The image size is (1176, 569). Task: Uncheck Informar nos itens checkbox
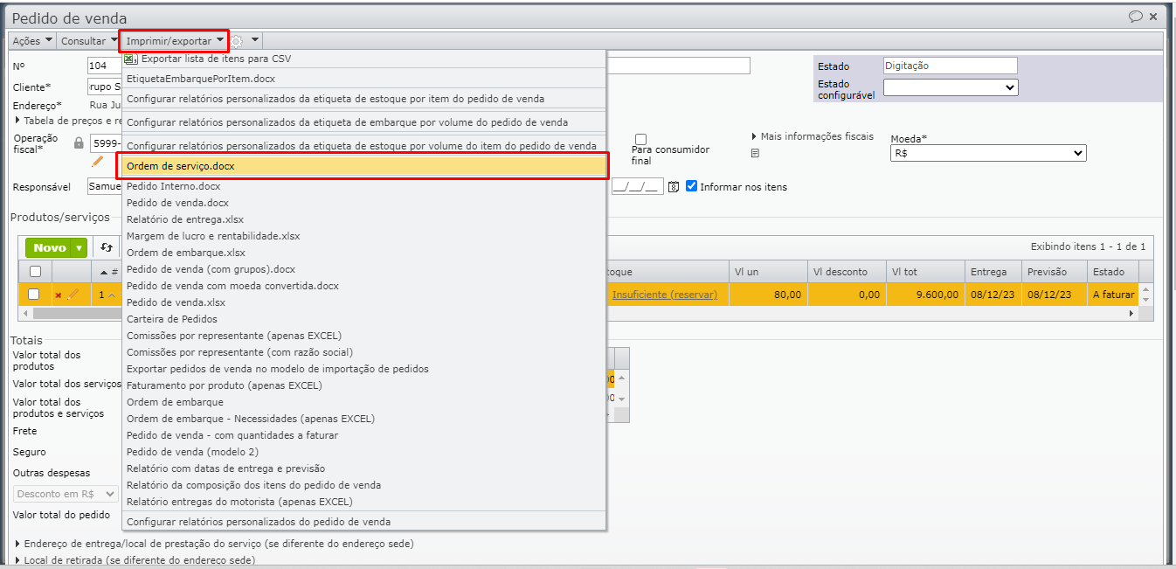pos(692,186)
